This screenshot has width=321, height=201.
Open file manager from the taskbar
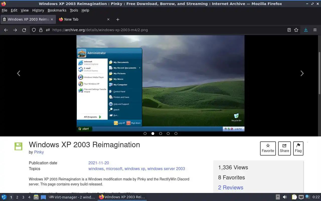(x=36, y=197)
